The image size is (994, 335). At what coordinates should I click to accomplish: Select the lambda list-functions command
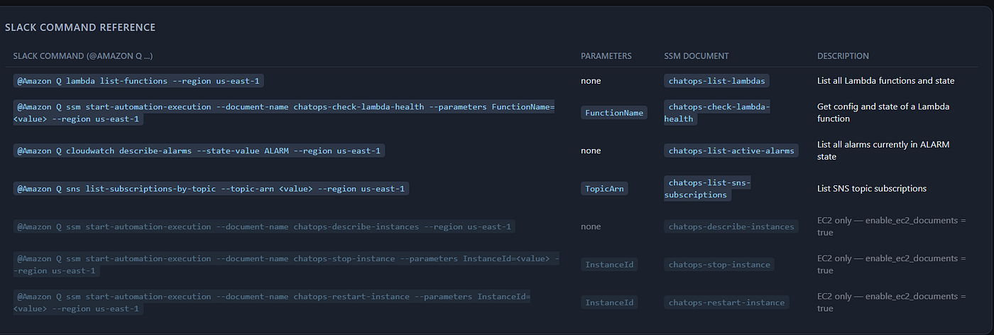pos(139,81)
